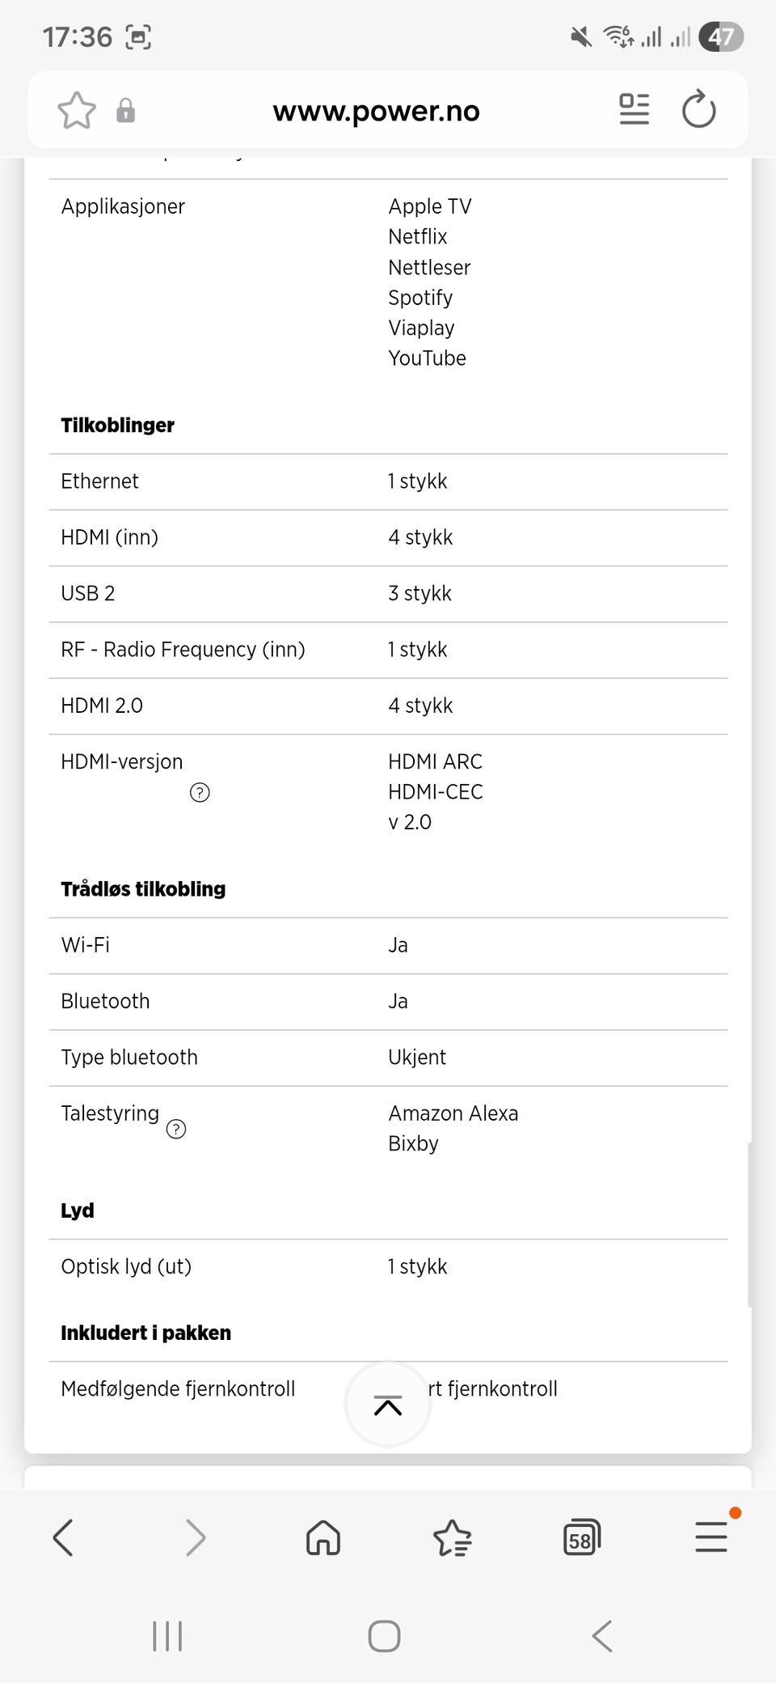Screen dimensions: 776x1683
Task: Tap the battery indicator in status bar
Action: pos(720,36)
